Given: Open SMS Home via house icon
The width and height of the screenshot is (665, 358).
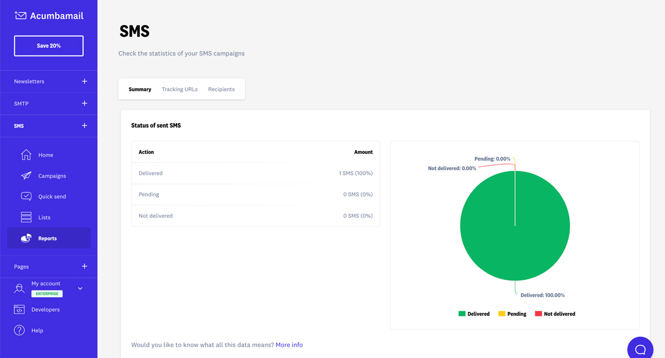Looking at the screenshot, I should [x=26, y=155].
